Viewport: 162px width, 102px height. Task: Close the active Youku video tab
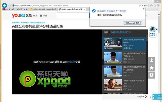(x=85, y=9)
